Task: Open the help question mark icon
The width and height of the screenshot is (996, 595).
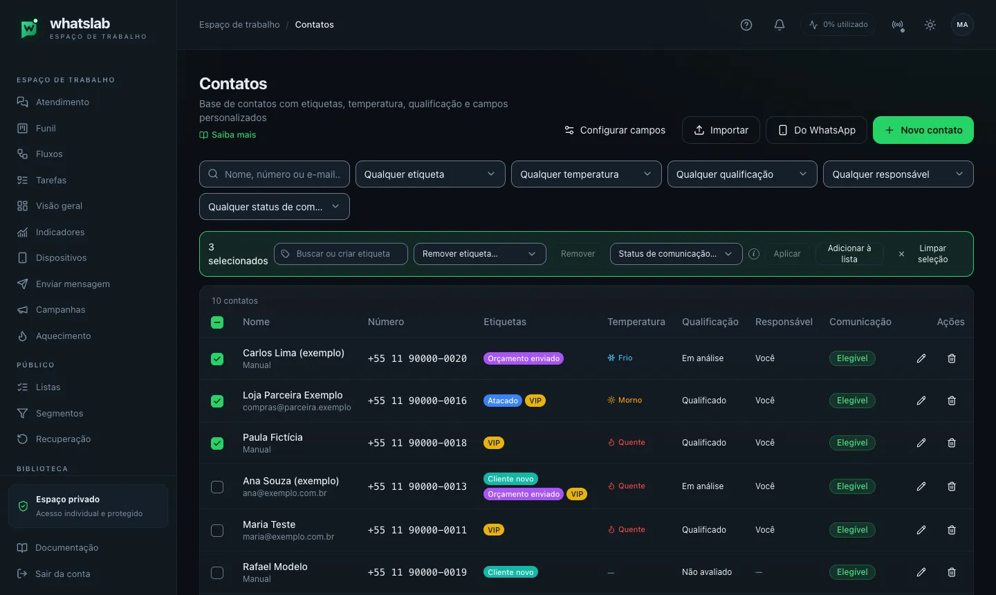Action: tap(746, 25)
